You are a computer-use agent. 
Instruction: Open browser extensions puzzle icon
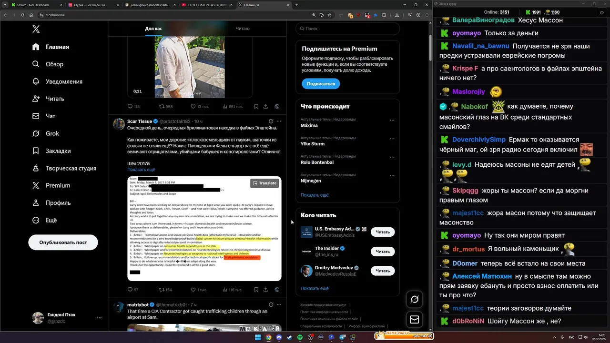click(x=384, y=15)
